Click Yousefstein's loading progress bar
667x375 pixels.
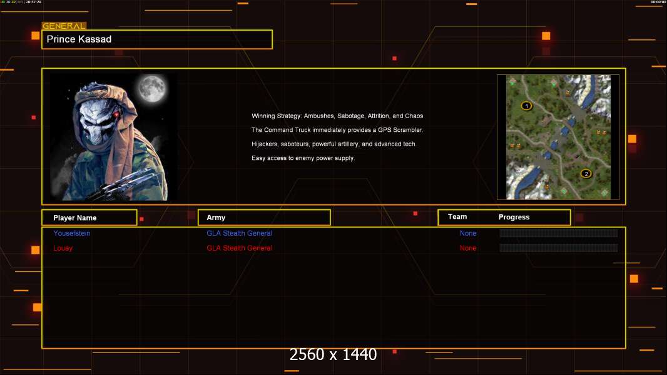click(x=559, y=232)
